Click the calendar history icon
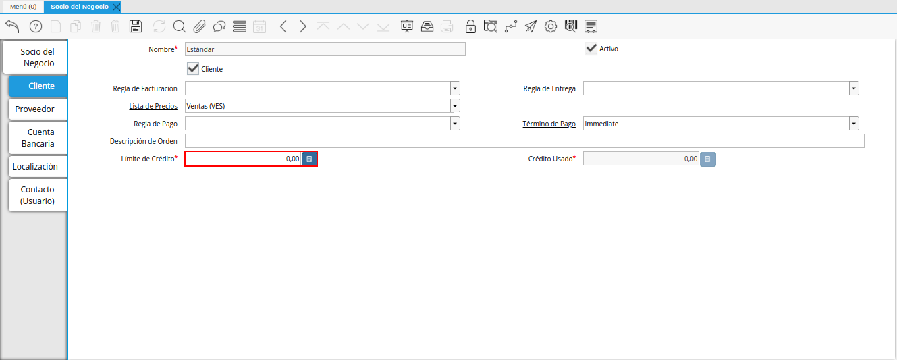 [x=259, y=26]
